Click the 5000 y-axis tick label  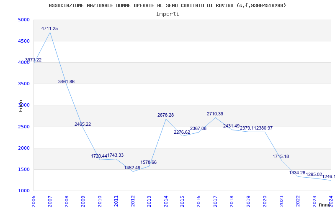(x=24, y=20)
